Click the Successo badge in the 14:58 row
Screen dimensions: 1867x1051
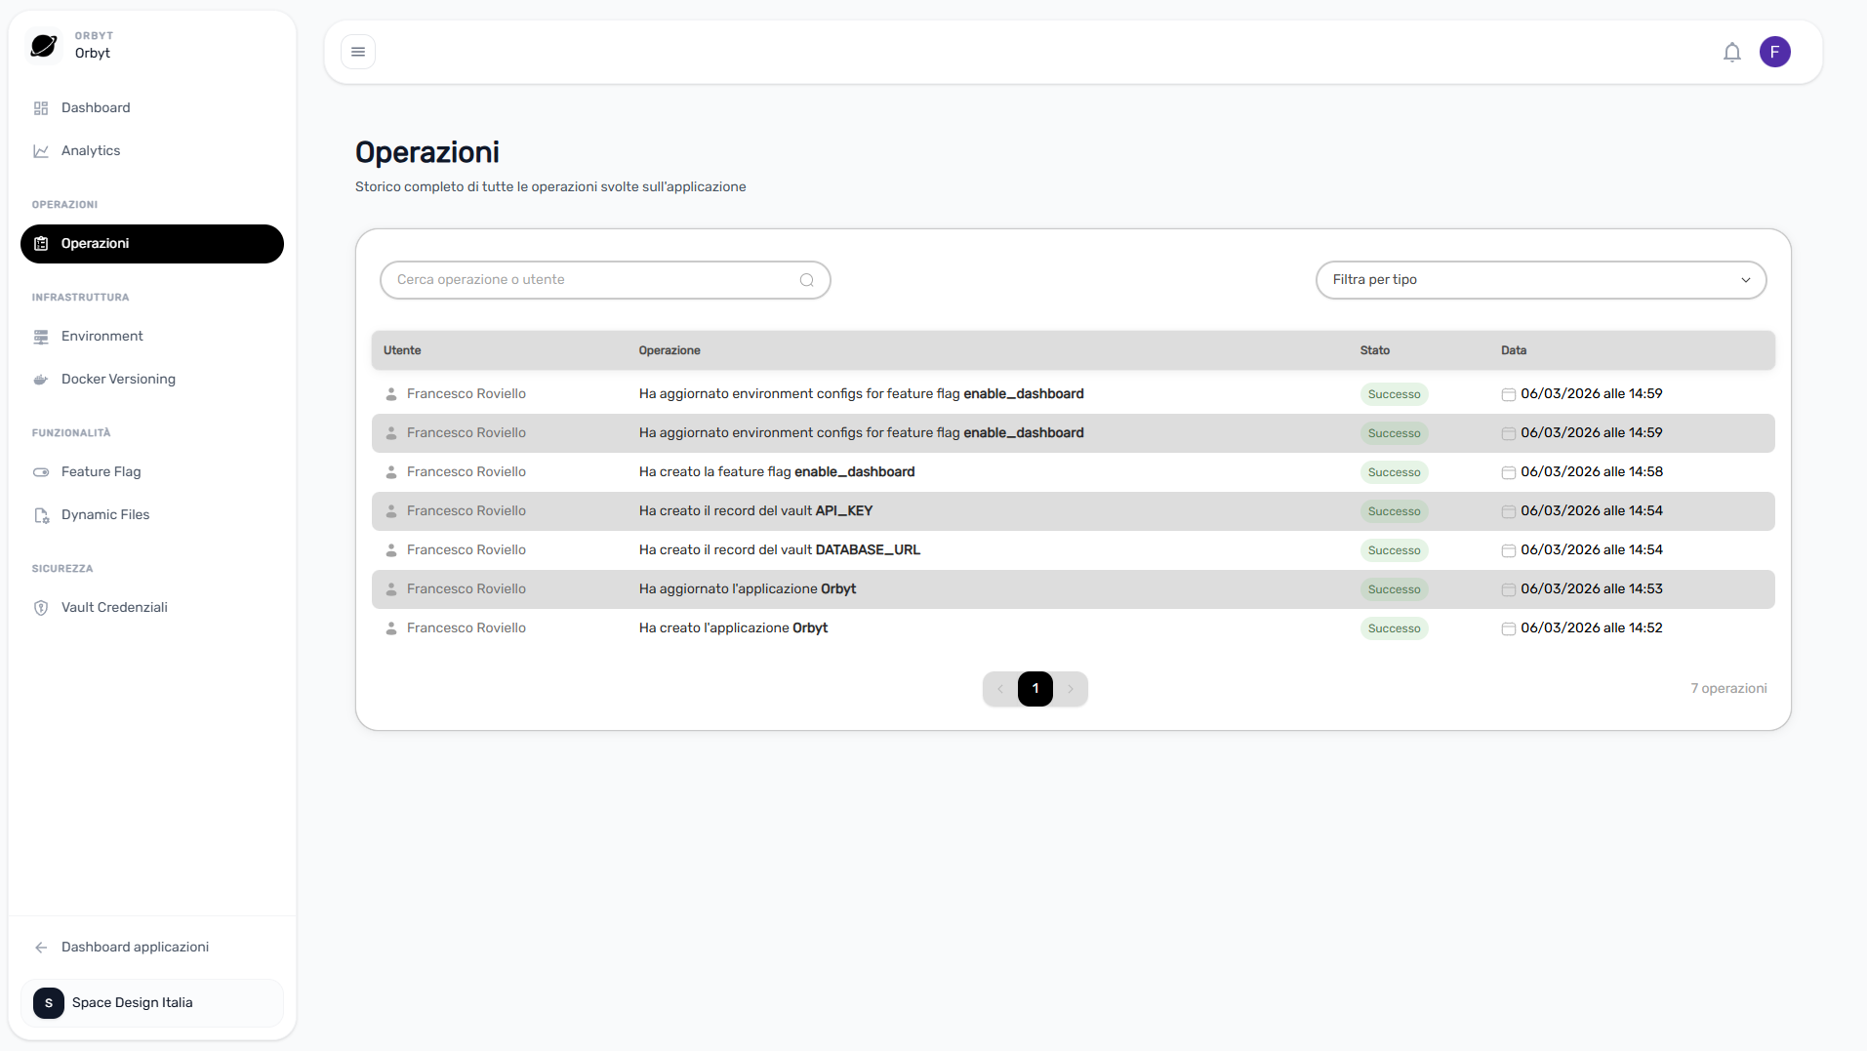(x=1395, y=472)
